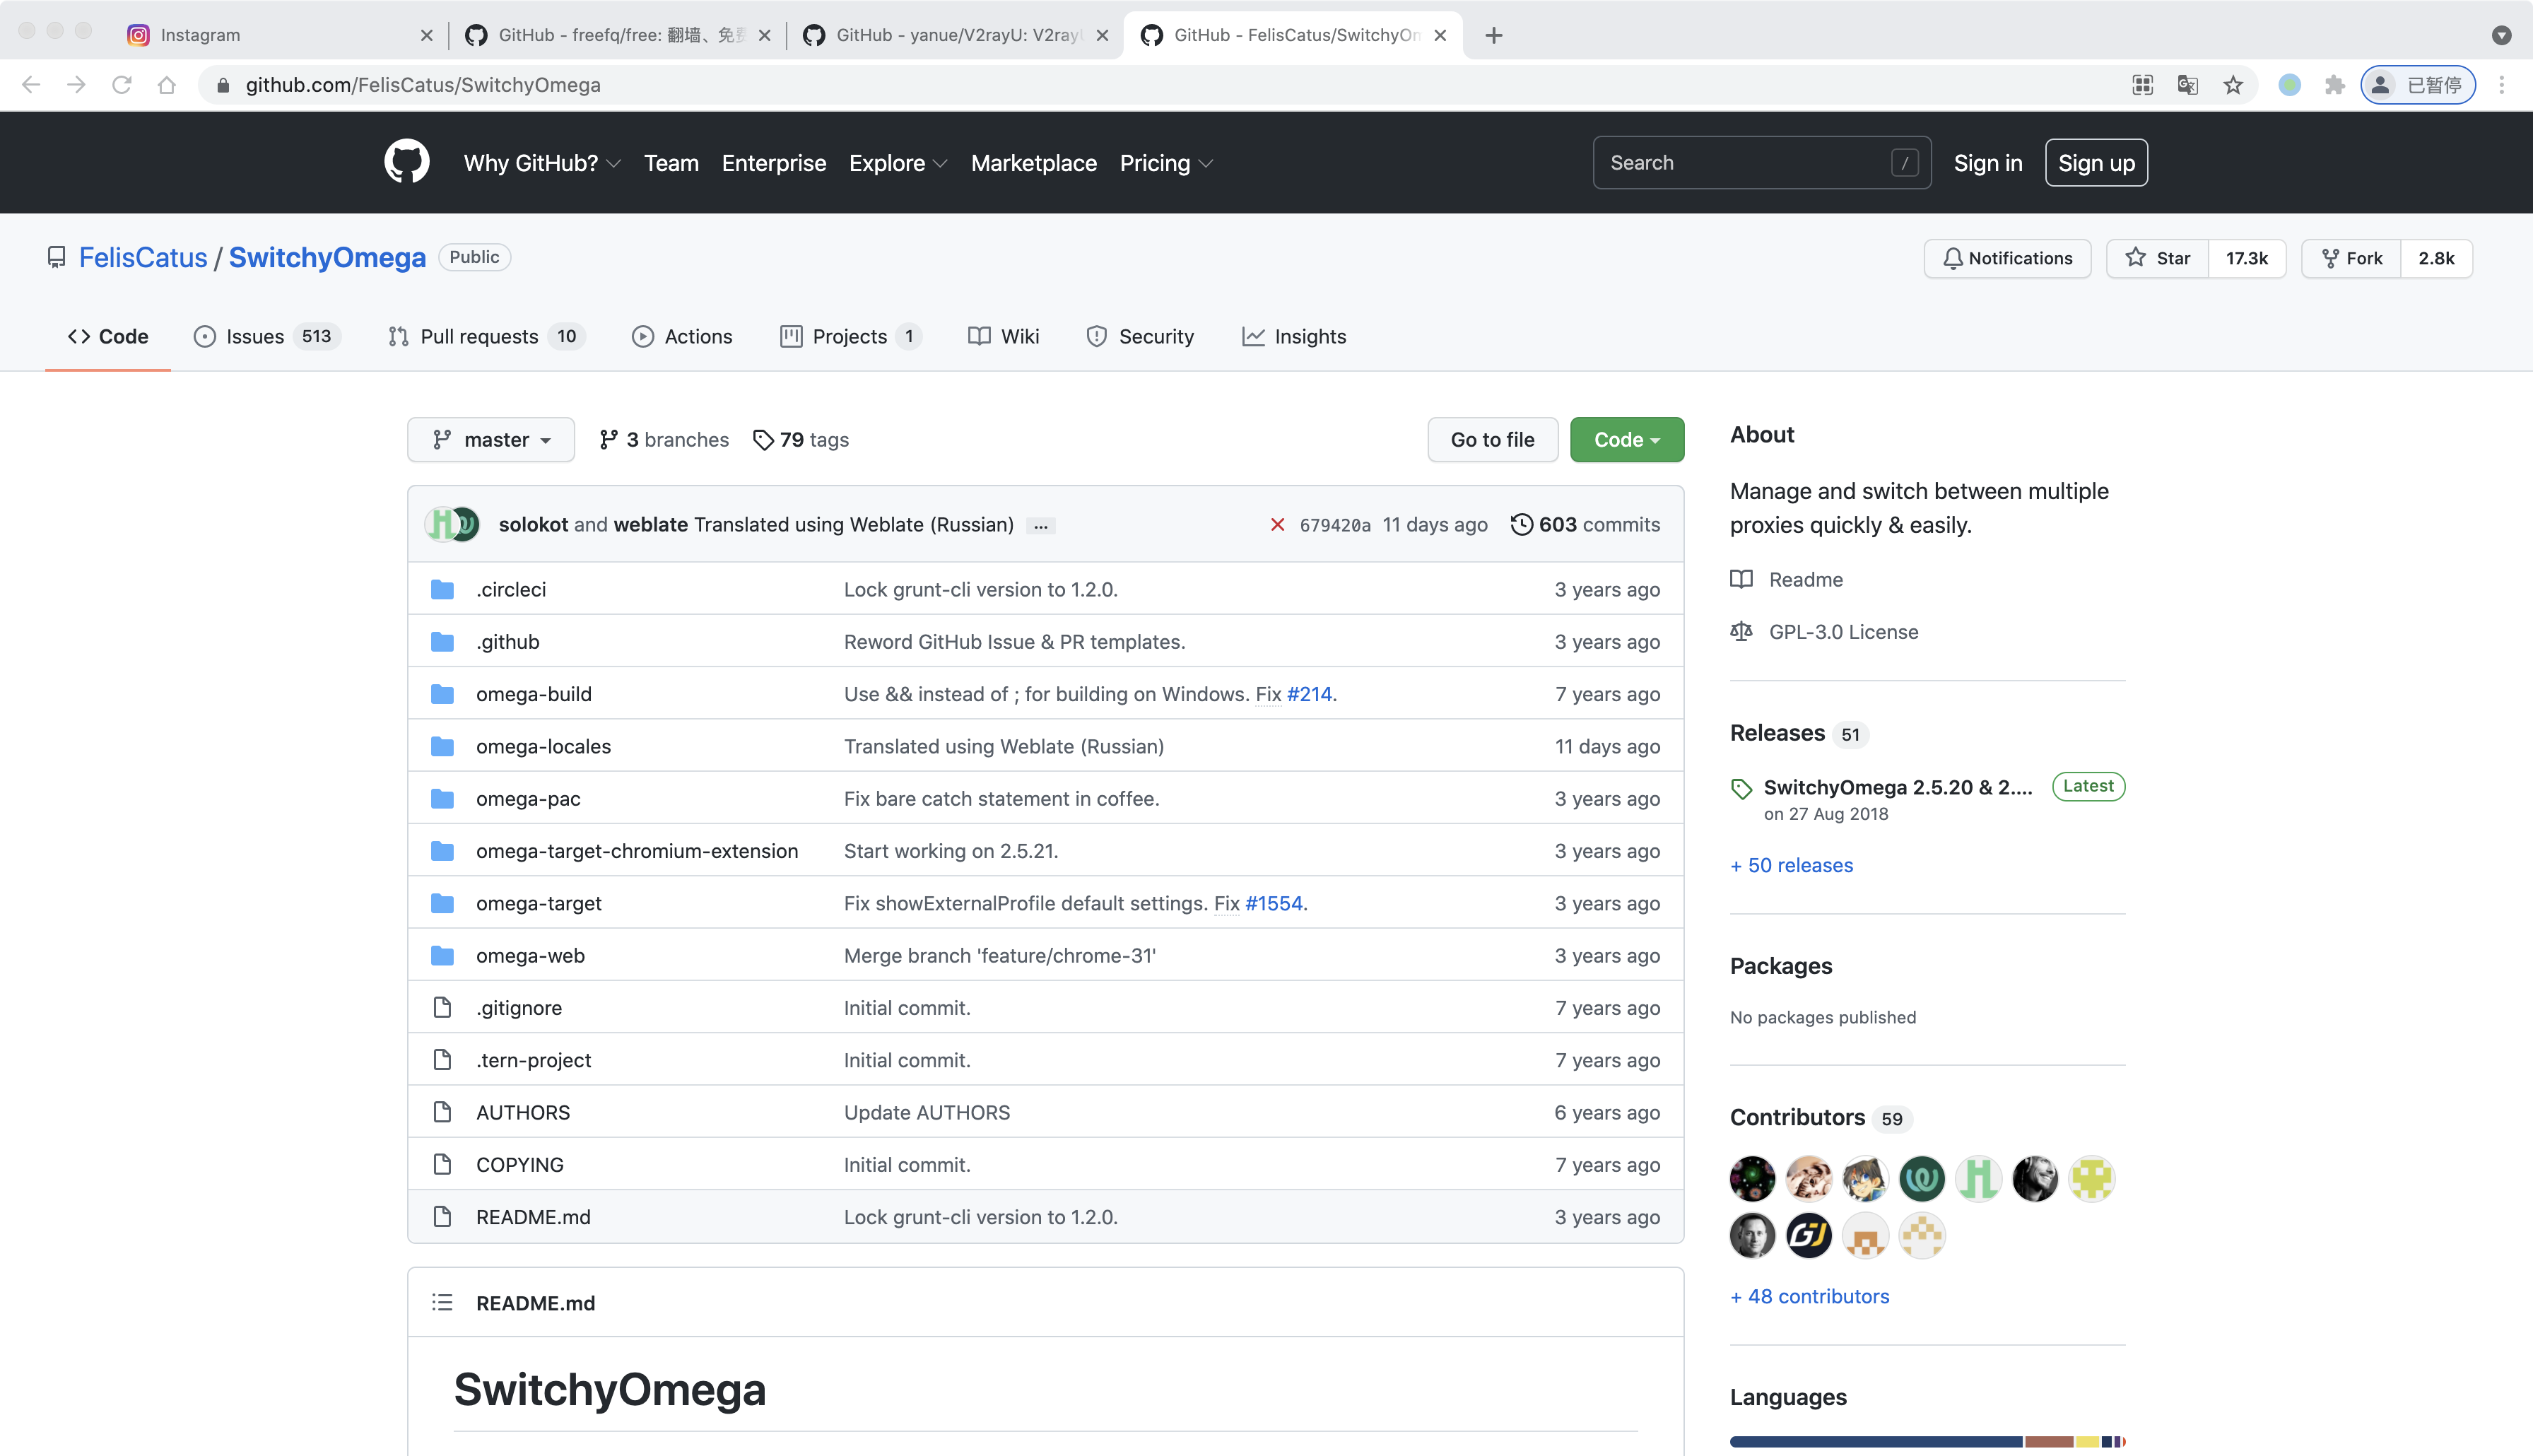Image resolution: width=2533 pixels, height=1456 pixels.
Task: Expand the Why GitHub? menu
Action: (x=542, y=163)
